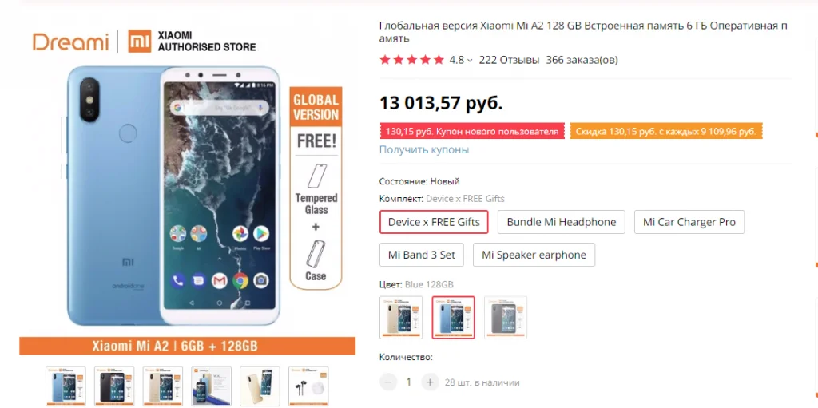The image size is (818, 408).
Task: Open the 222 Отзывы reviews link
Action: click(x=509, y=60)
